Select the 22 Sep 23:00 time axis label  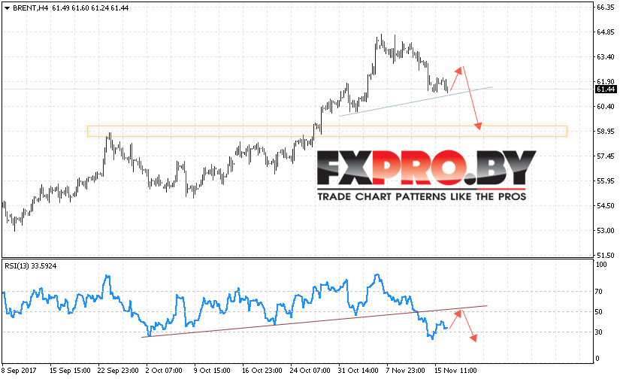[x=118, y=371]
